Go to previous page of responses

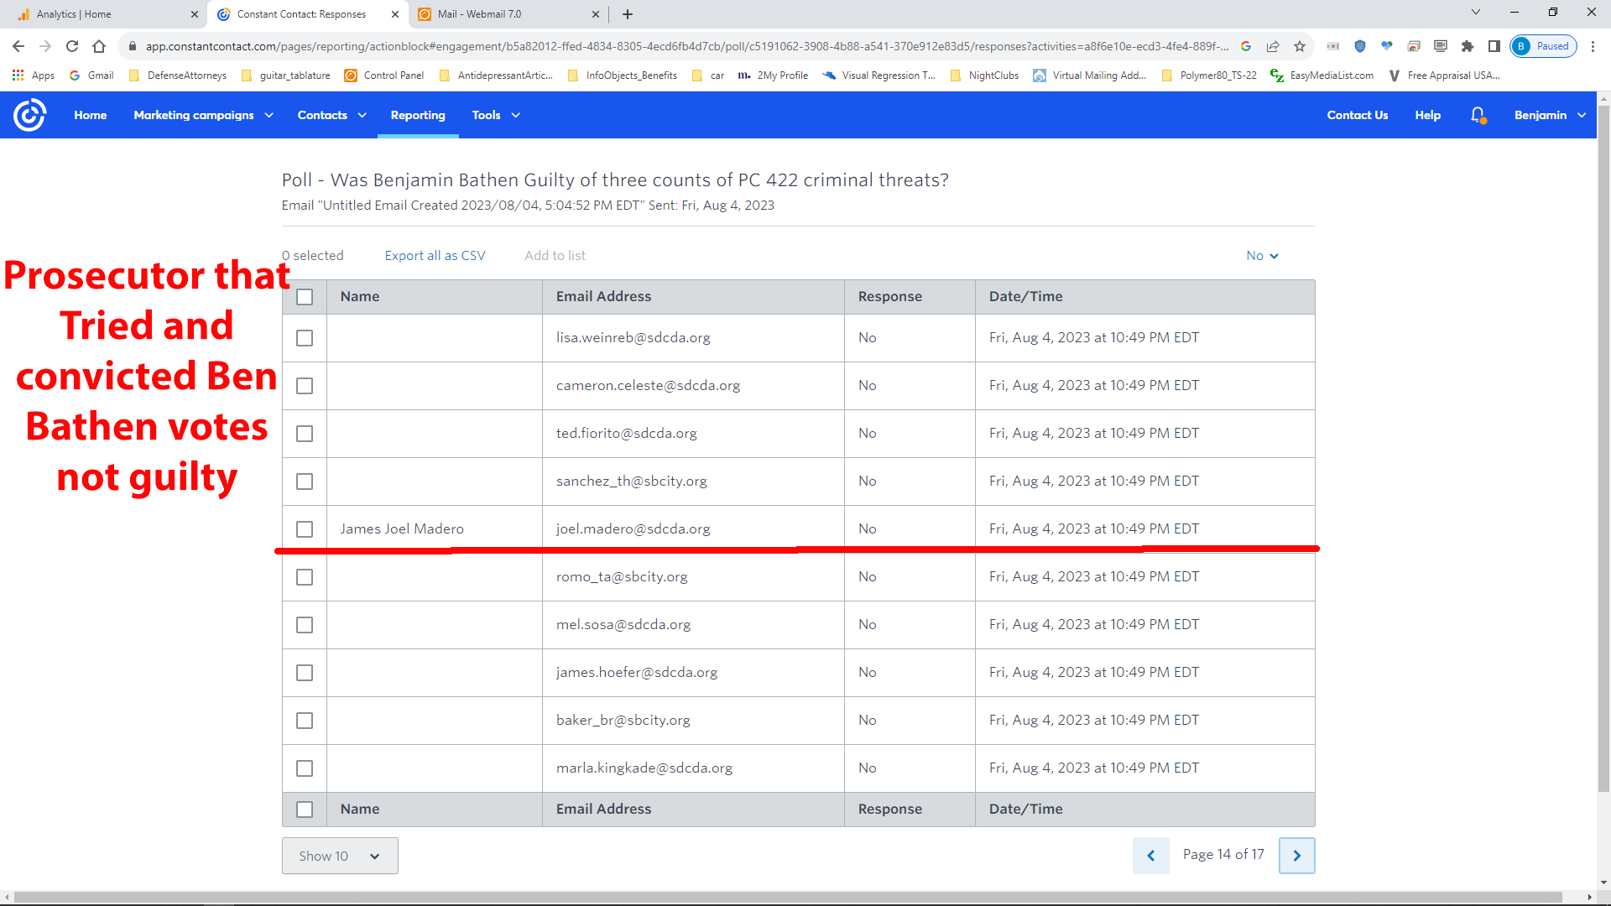(x=1150, y=856)
